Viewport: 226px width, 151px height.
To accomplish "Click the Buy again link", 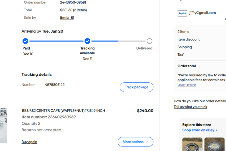I will [x=29, y=142].
